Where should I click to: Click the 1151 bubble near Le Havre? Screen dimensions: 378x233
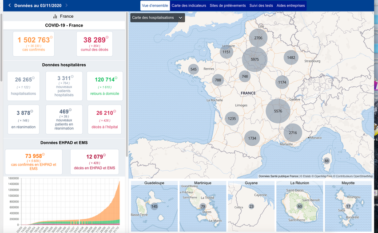pos(227,52)
